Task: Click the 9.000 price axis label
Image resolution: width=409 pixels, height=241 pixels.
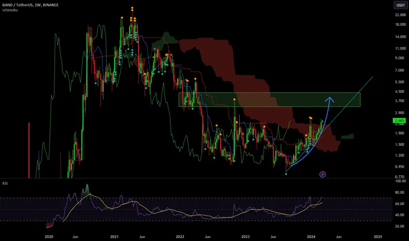Action: pyautogui.click(x=400, y=58)
